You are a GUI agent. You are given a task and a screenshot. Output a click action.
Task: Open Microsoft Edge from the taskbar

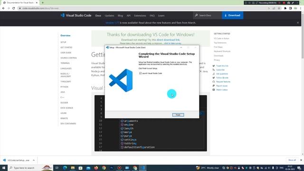coord(65,168)
